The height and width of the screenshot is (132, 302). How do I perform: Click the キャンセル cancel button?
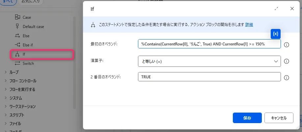coord(279,118)
